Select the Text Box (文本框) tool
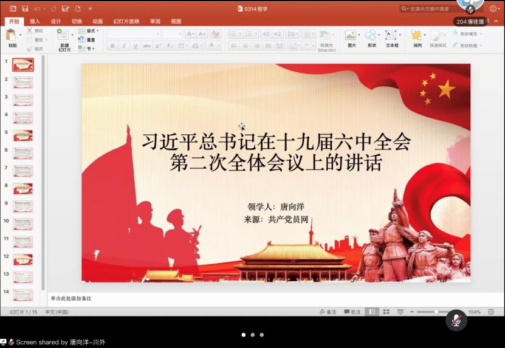 click(x=391, y=36)
